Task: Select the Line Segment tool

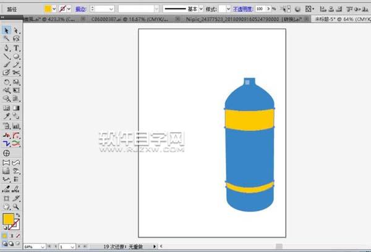Action: [x=6, y=56]
